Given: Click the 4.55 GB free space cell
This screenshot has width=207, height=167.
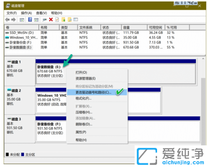Looking at the screenshot, I should (155, 38).
